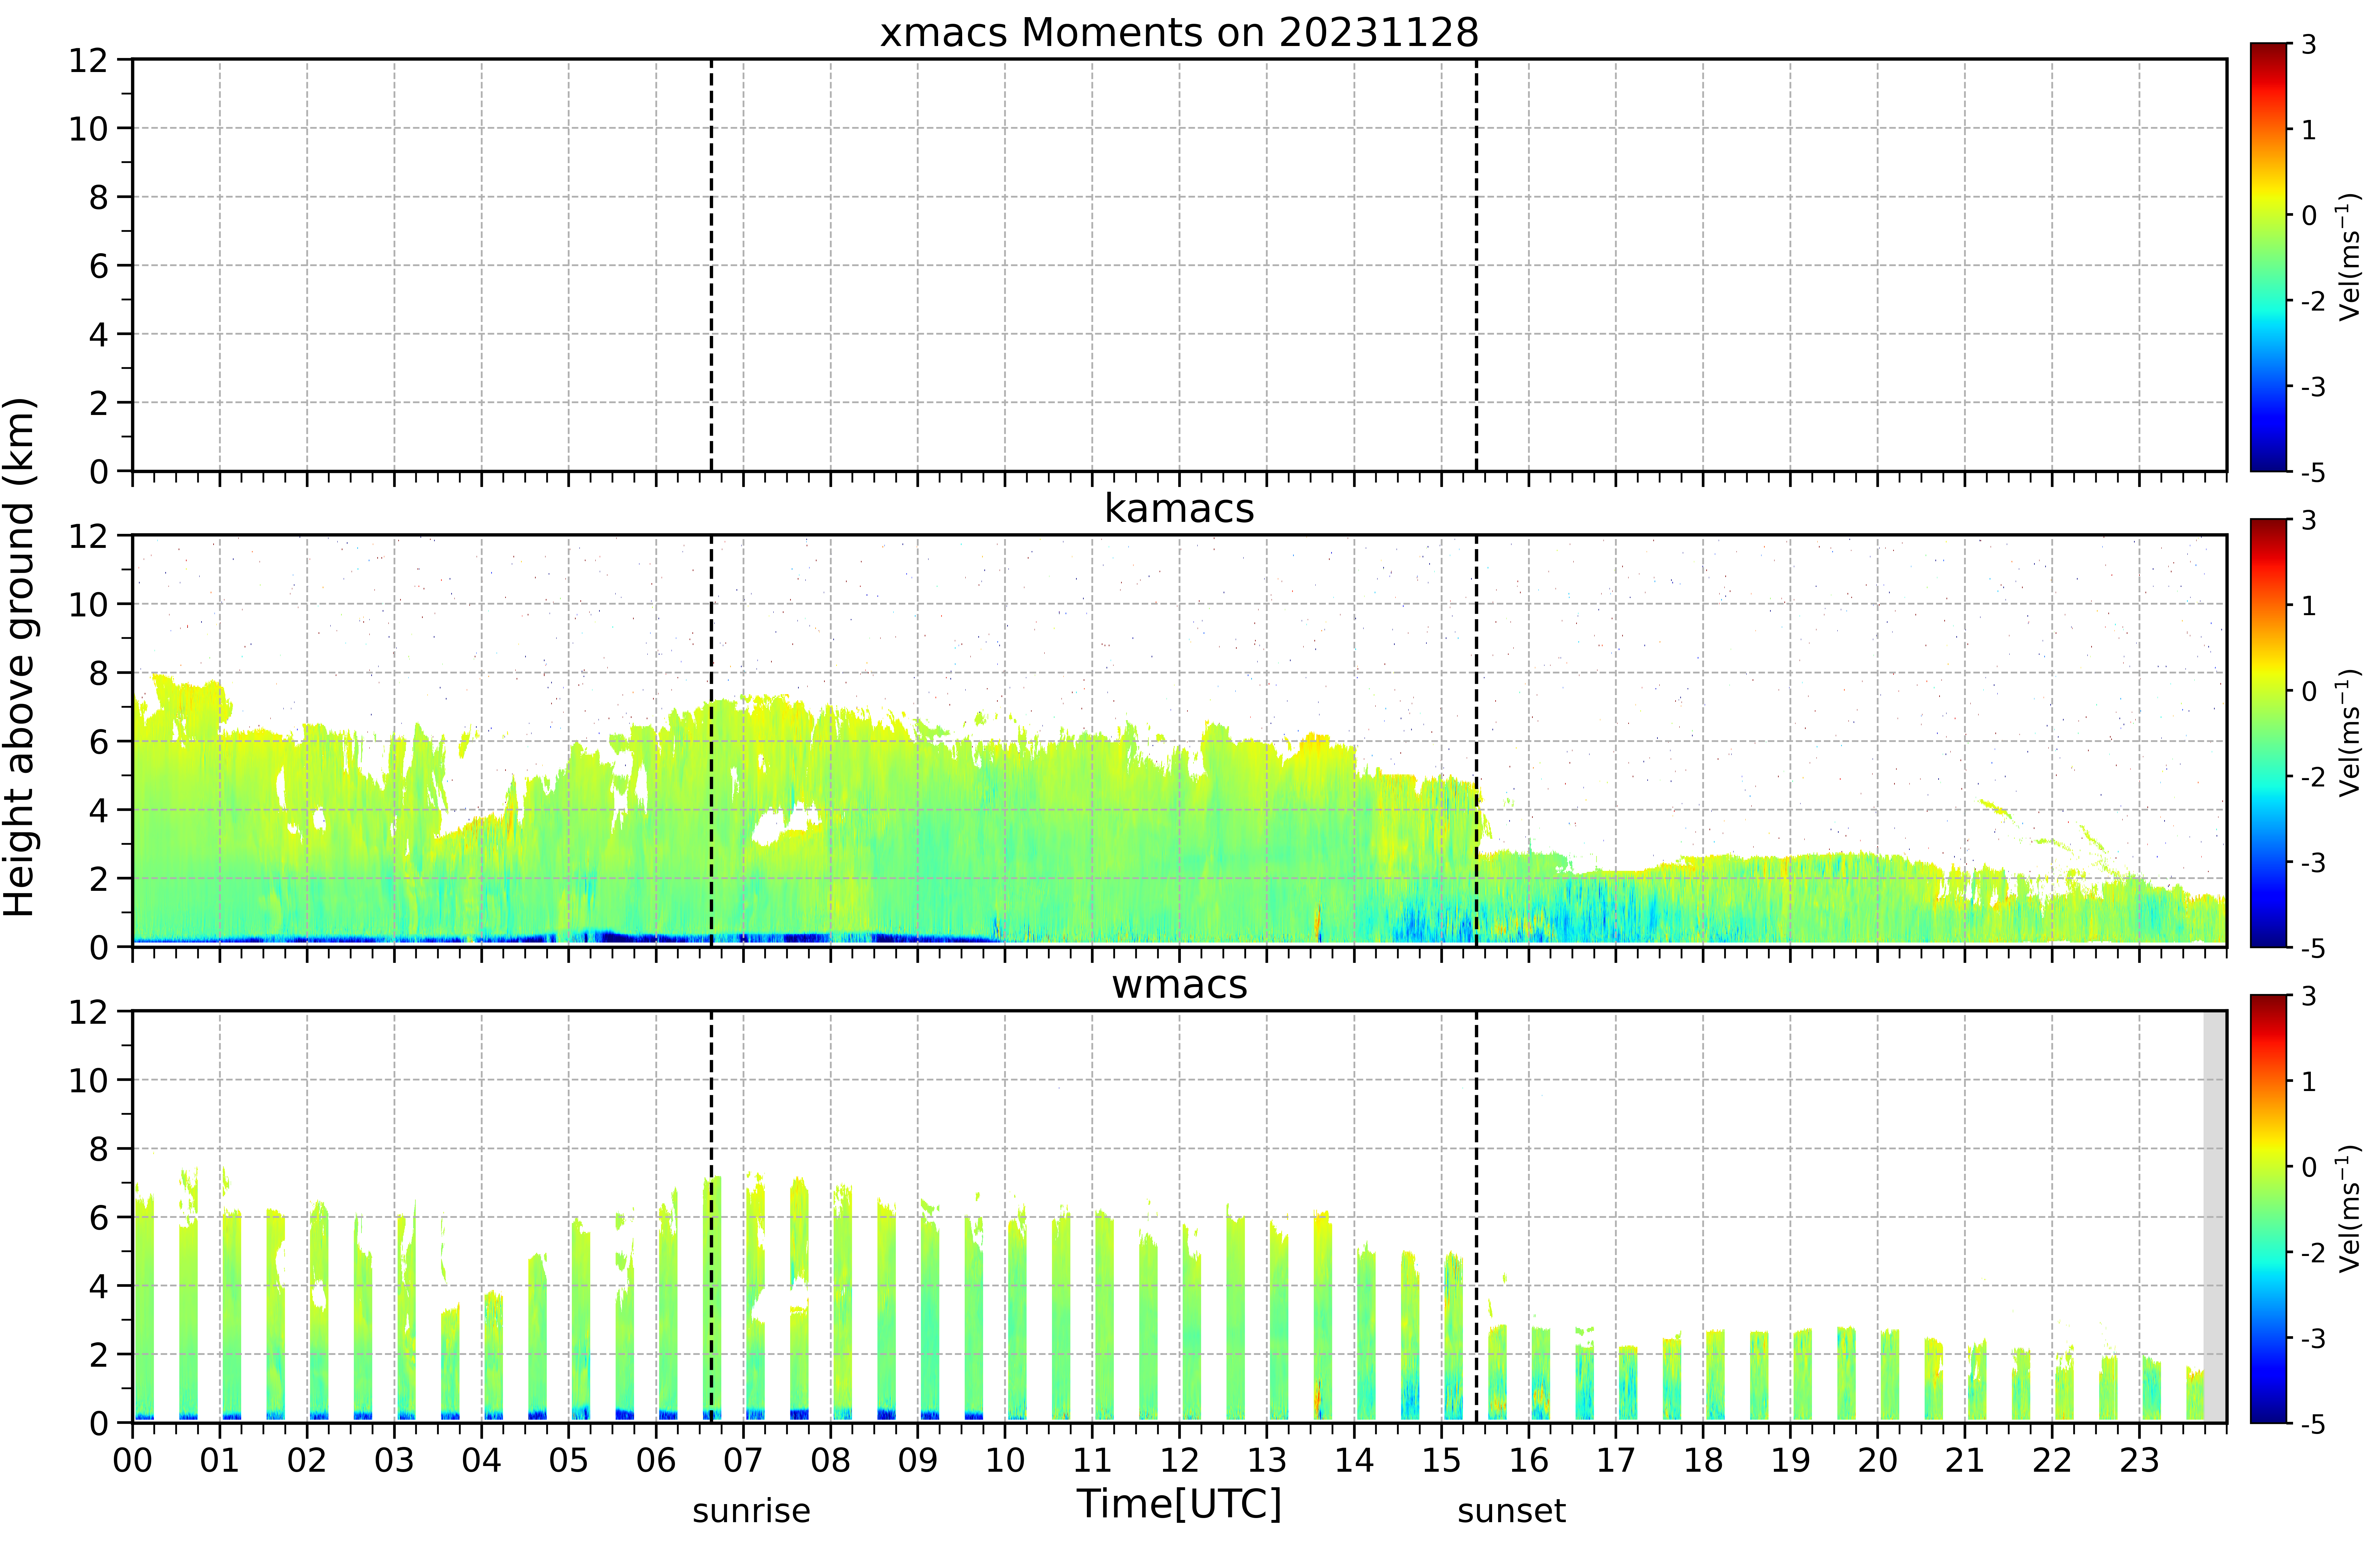Click the sunset dashed line in the xmacs panel
This screenshot has height=1545, width=2380.
coord(1476,265)
